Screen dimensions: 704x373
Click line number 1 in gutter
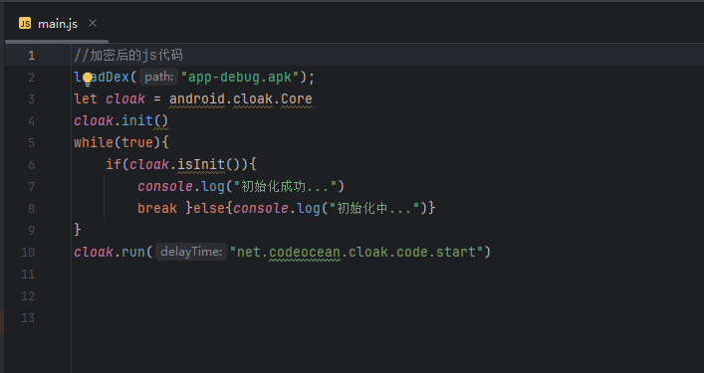point(32,55)
